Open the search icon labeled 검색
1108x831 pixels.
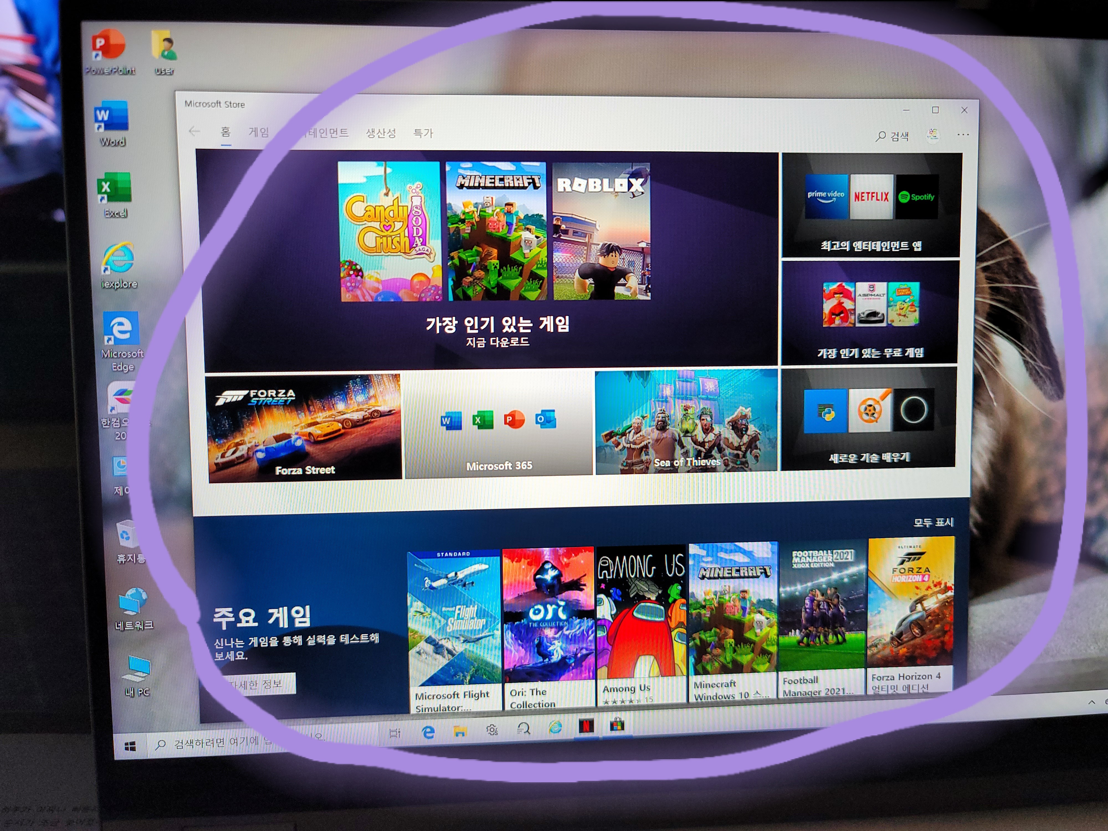pyautogui.click(x=892, y=136)
